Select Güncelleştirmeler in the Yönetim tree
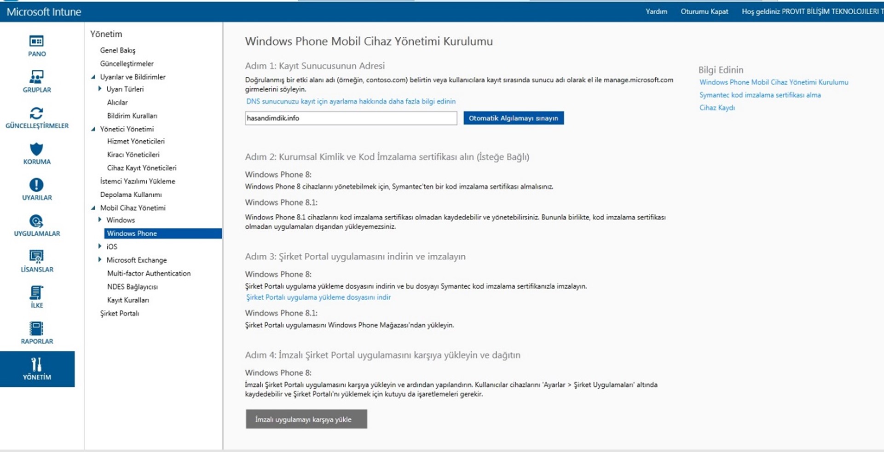Screen dimensions: 884x452 [x=127, y=63]
